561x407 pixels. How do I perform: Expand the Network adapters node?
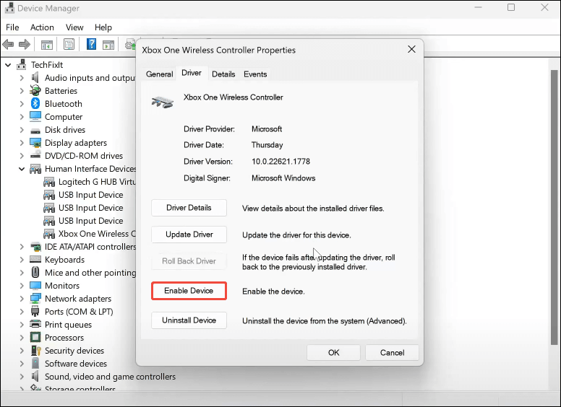pyautogui.click(x=22, y=299)
